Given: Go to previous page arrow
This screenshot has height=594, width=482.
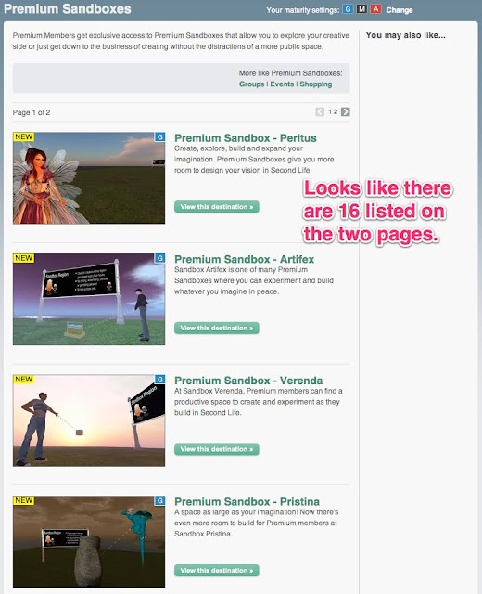Looking at the screenshot, I should click(x=320, y=111).
